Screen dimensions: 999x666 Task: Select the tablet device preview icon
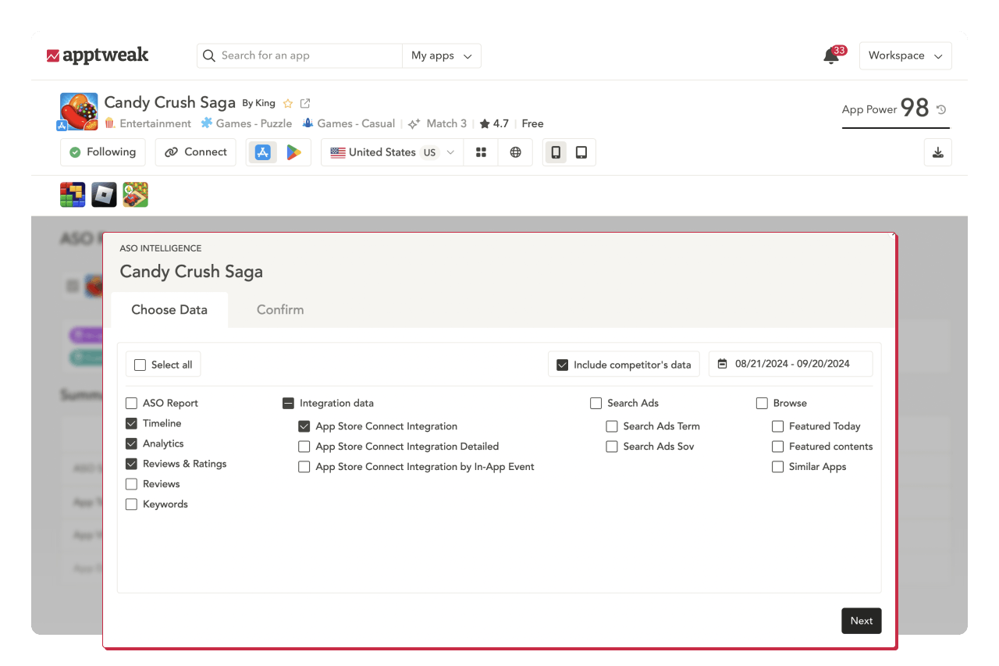[581, 152]
